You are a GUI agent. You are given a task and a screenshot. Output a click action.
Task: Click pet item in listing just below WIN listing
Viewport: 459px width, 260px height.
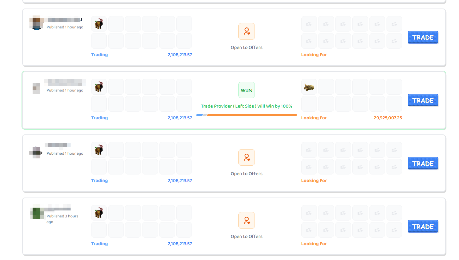pyautogui.click(x=99, y=150)
